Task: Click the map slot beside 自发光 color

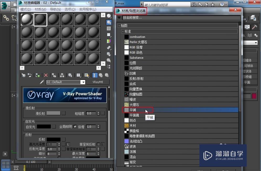Action: pos(54,127)
